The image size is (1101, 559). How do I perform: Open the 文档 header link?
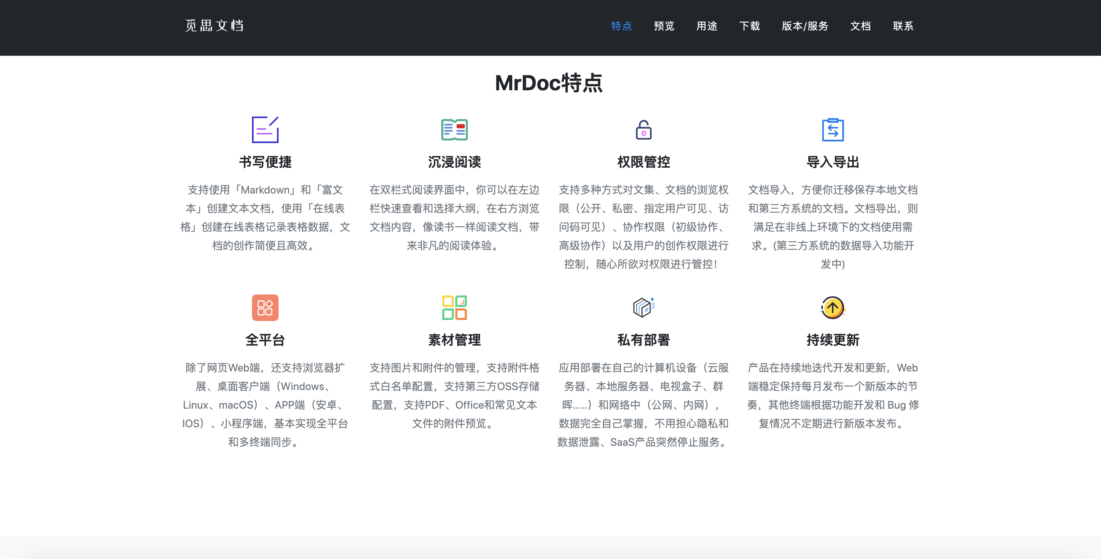click(860, 26)
